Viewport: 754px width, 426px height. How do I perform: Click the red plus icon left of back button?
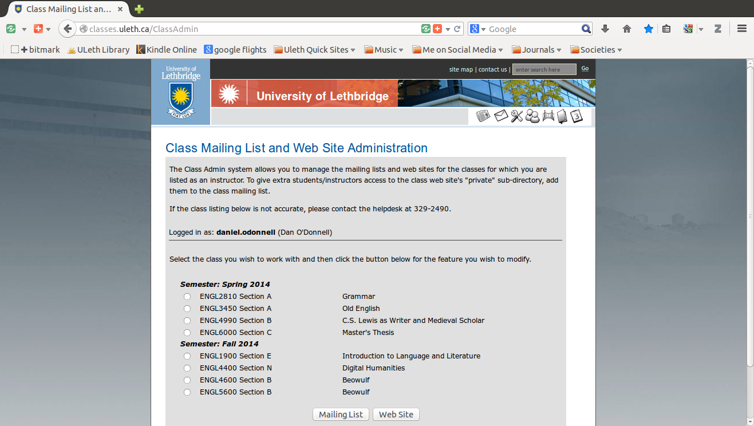click(38, 29)
